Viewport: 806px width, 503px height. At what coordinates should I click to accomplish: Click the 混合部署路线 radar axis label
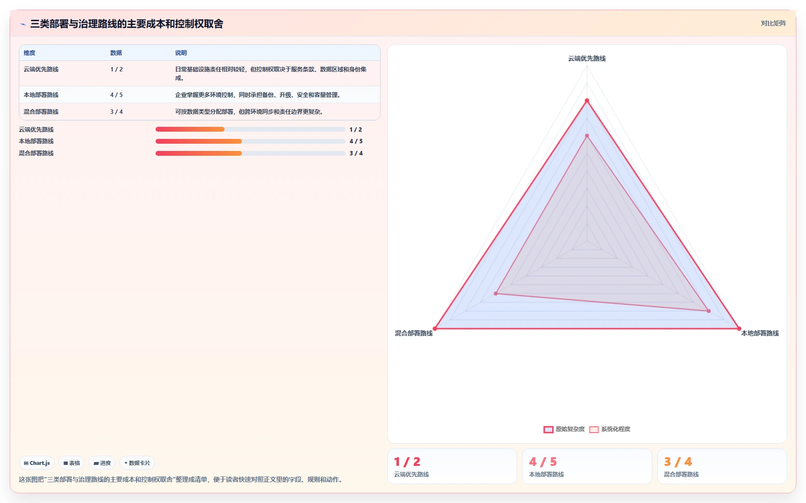click(414, 333)
